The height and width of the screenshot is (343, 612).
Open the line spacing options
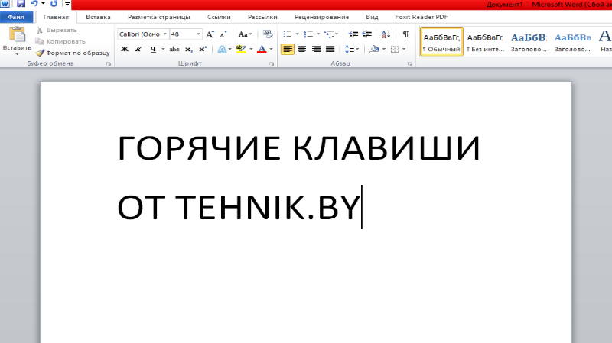[351, 49]
